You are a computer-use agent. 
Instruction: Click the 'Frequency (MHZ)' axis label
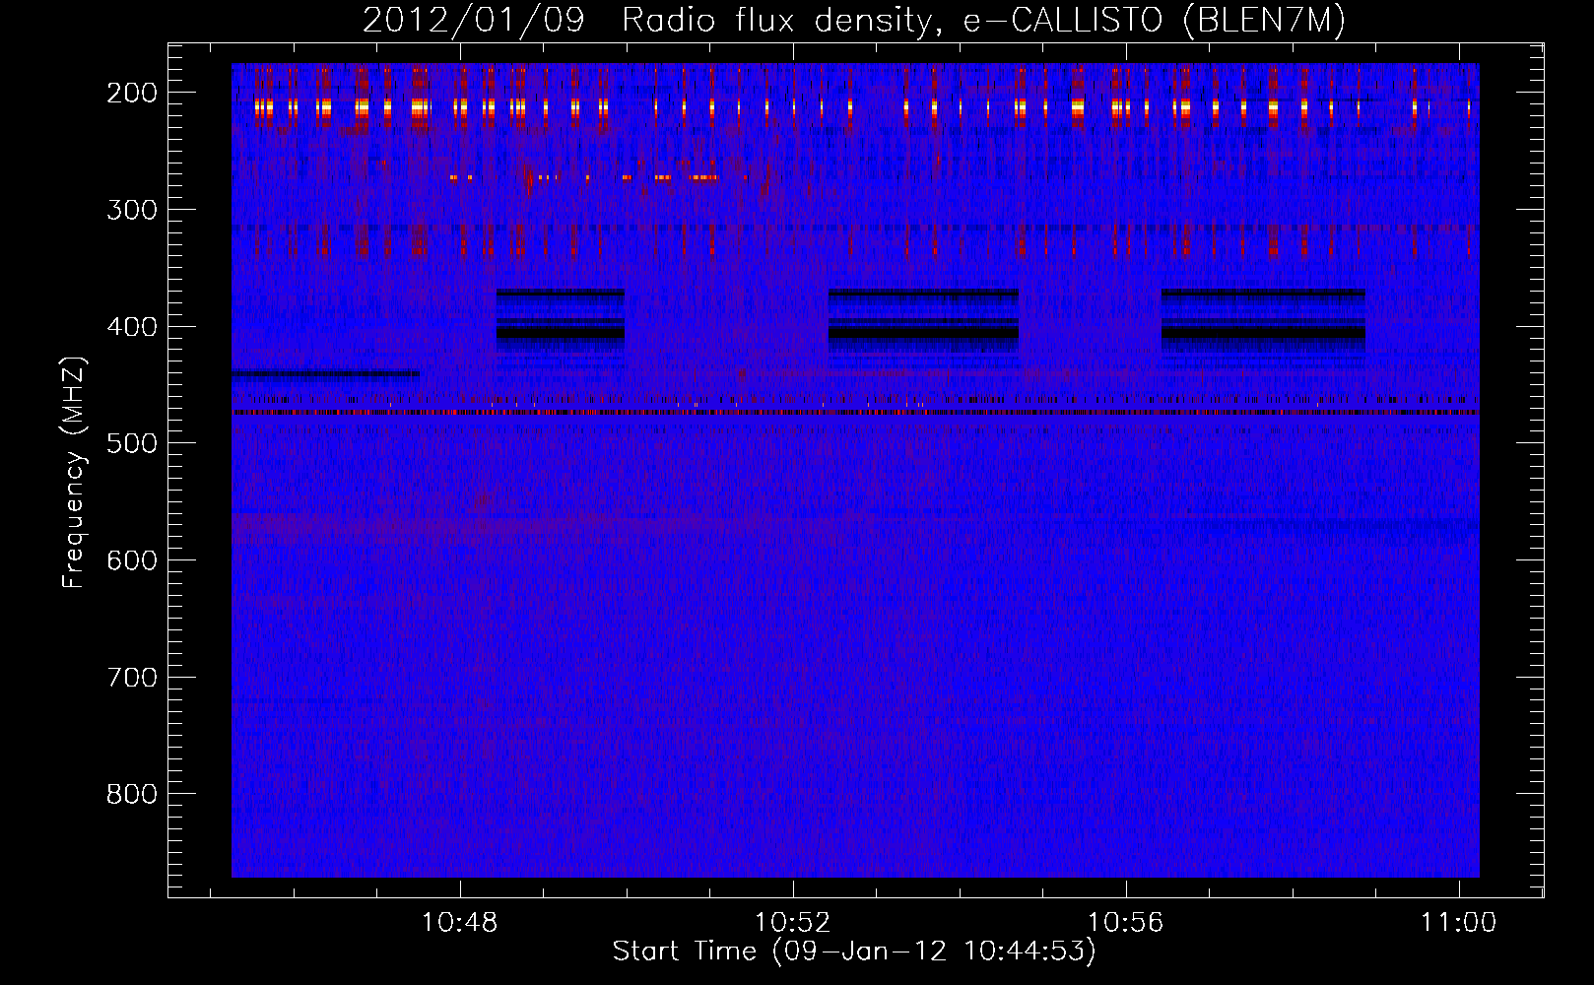point(75,473)
